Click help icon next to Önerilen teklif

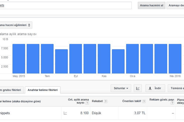pyautogui.click(x=144, y=101)
